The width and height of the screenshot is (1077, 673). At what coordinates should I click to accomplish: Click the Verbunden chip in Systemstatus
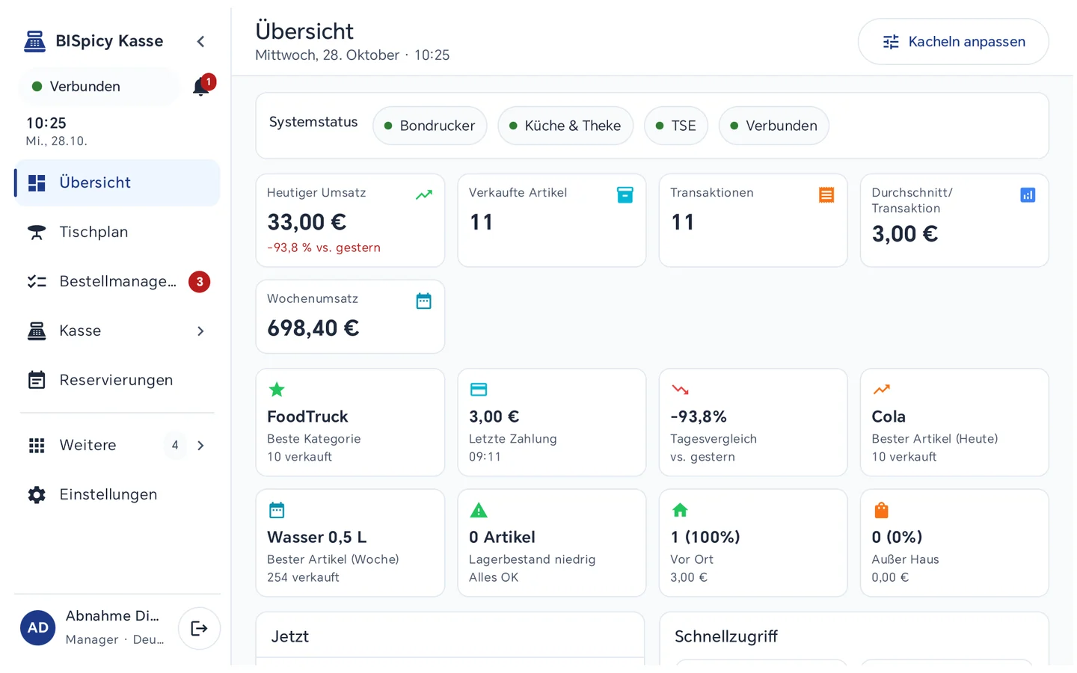[773, 126]
